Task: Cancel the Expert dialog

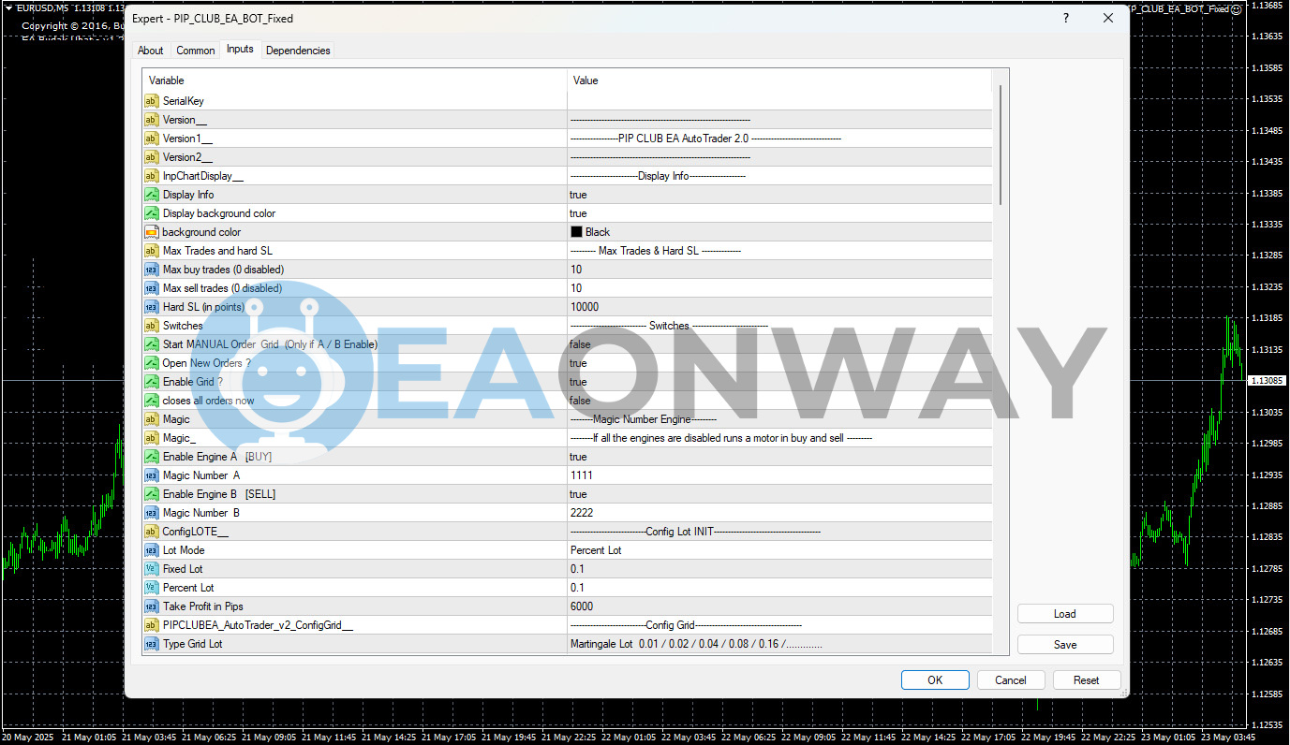Action: 1011,680
